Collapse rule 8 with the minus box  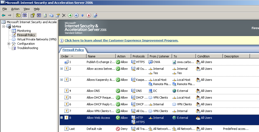pos(62,117)
